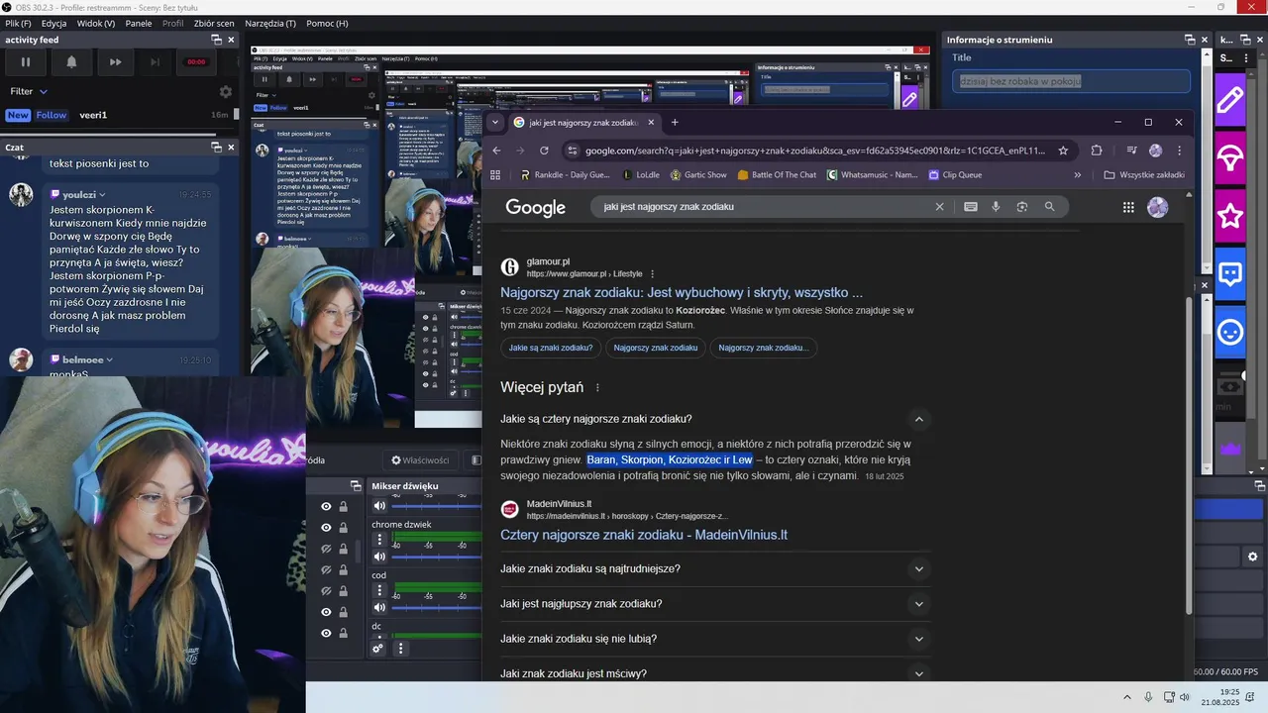Open Google apps grid
The height and width of the screenshot is (713, 1268).
(x=1128, y=207)
